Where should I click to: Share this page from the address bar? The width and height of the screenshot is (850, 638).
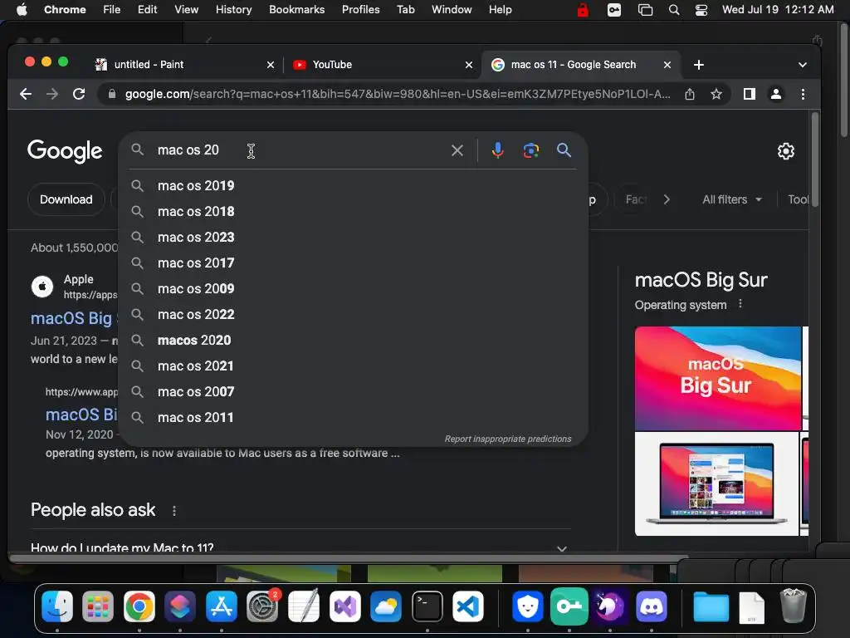690,94
